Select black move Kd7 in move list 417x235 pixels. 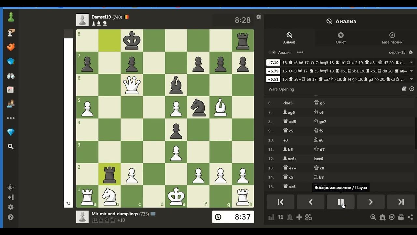pos(319,149)
